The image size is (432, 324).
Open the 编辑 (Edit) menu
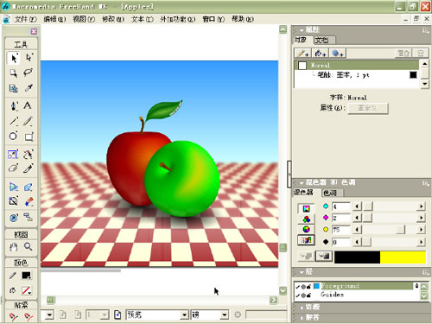[x=54, y=19]
